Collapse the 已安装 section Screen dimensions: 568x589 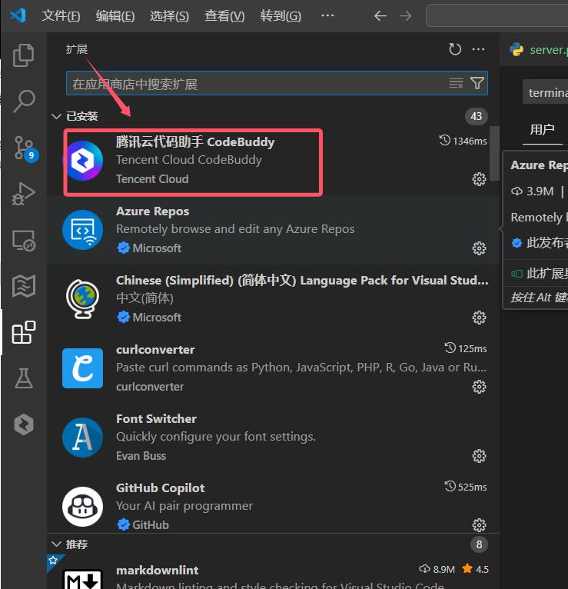56,116
